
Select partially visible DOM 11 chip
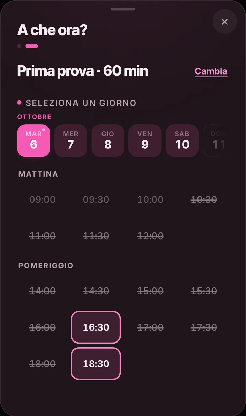[x=215, y=140]
